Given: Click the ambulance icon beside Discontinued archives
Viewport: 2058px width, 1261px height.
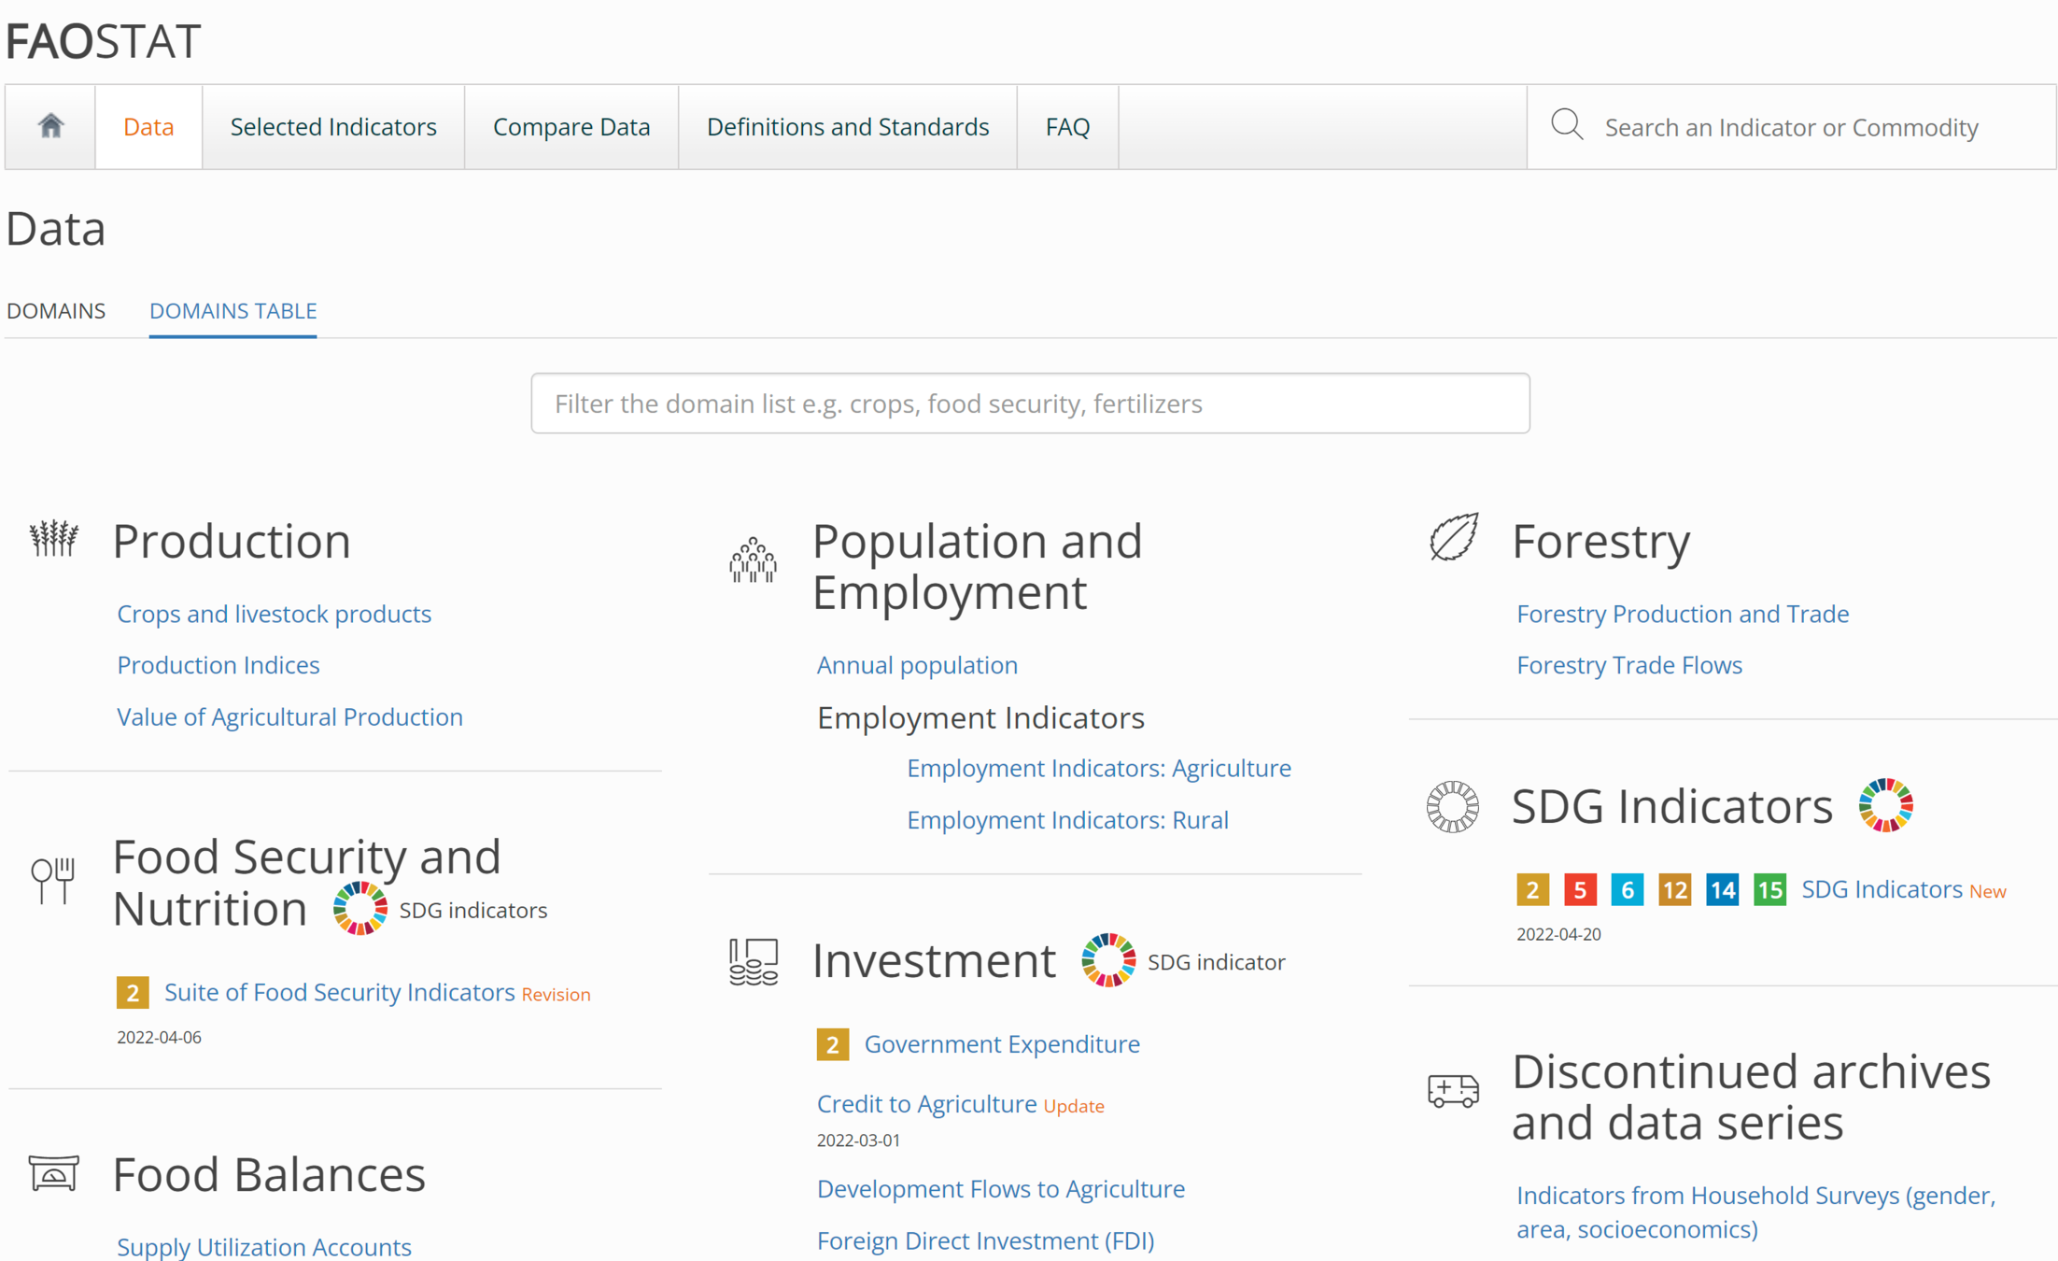Looking at the screenshot, I should click(x=1453, y=1090).
